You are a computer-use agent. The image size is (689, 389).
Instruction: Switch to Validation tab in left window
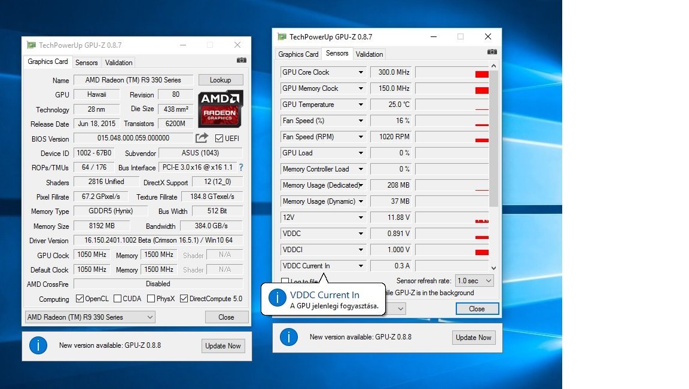(x=118, y=62)
